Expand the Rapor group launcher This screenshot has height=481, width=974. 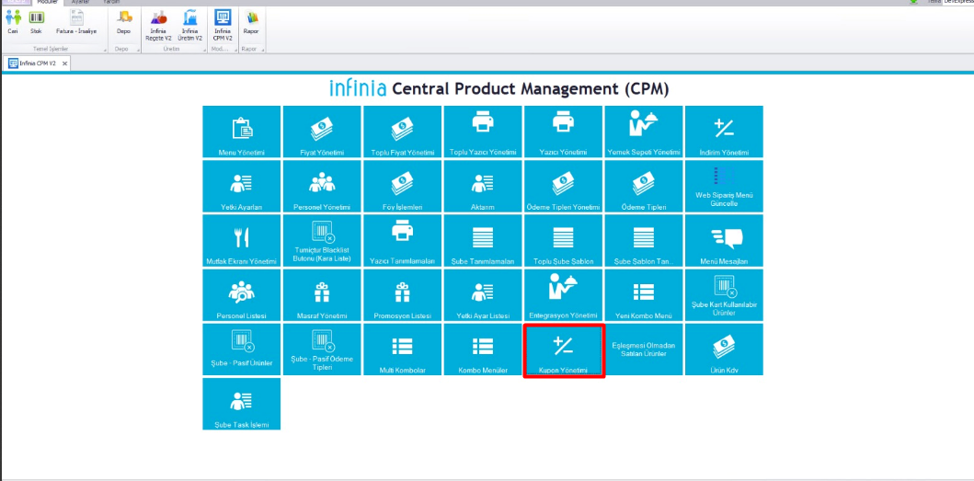(x=262, y=49)
